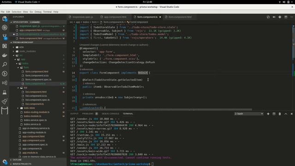Expand the Outline section
The image size is (295, 166).
(17, 160)
